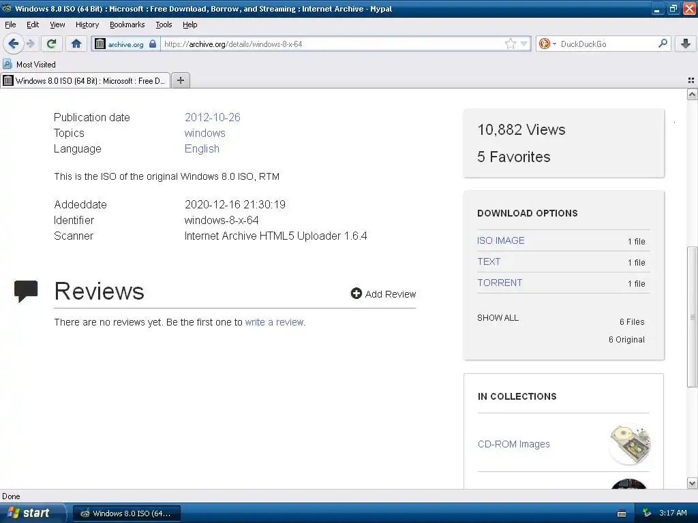Click the scrollbar down arrow
The height and width of the screenshot is (523, 698).
coord(692,483)
